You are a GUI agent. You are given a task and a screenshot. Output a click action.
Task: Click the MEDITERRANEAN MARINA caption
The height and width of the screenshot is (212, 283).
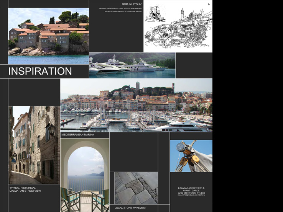point(77,135)
